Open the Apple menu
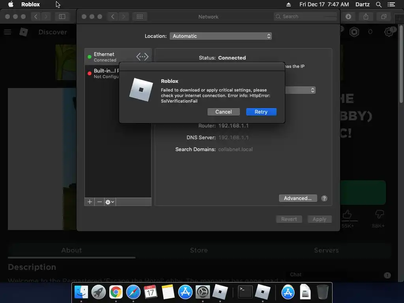The image size is (404, 303). click(11, 4)
